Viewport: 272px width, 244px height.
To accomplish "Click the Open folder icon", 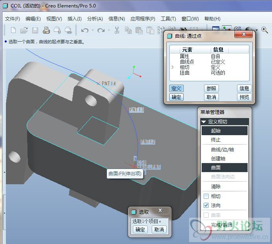I will [x=24, y=30].
